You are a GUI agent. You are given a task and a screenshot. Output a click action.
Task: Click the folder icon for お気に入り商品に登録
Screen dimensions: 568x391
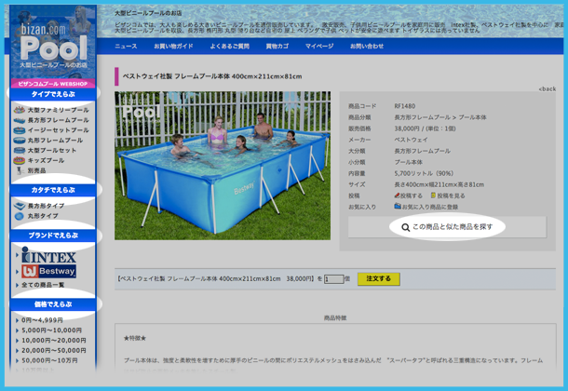tap(398, 207)
